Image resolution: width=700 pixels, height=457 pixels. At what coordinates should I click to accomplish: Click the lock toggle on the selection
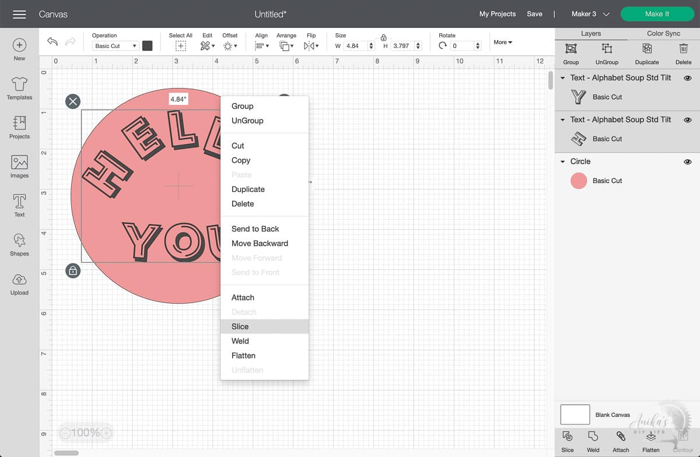[73, 270]
